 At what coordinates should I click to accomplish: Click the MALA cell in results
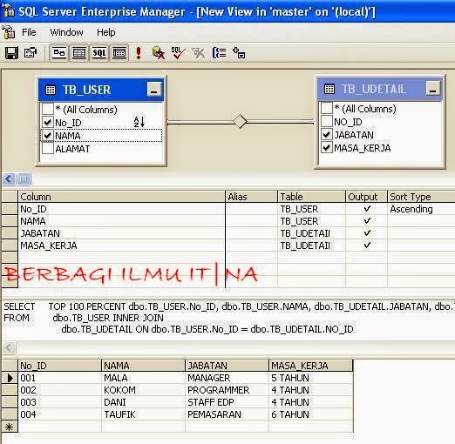pos(143,378)
